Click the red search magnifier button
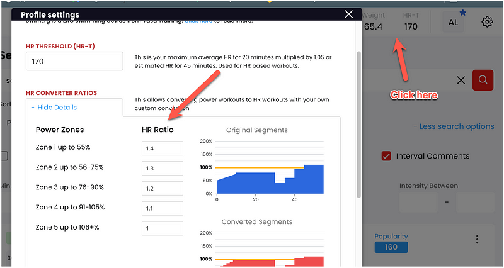Viewport: 504px width, 268px height. point(483,80)
